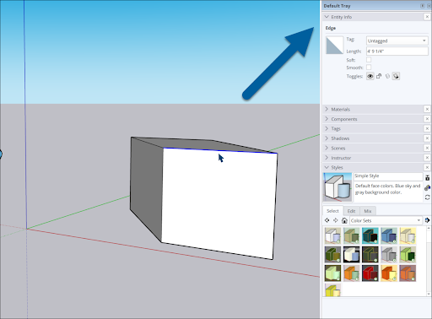Select the all-gray style thumbnail
Screen dimensions: 432x319
point(389,254)
